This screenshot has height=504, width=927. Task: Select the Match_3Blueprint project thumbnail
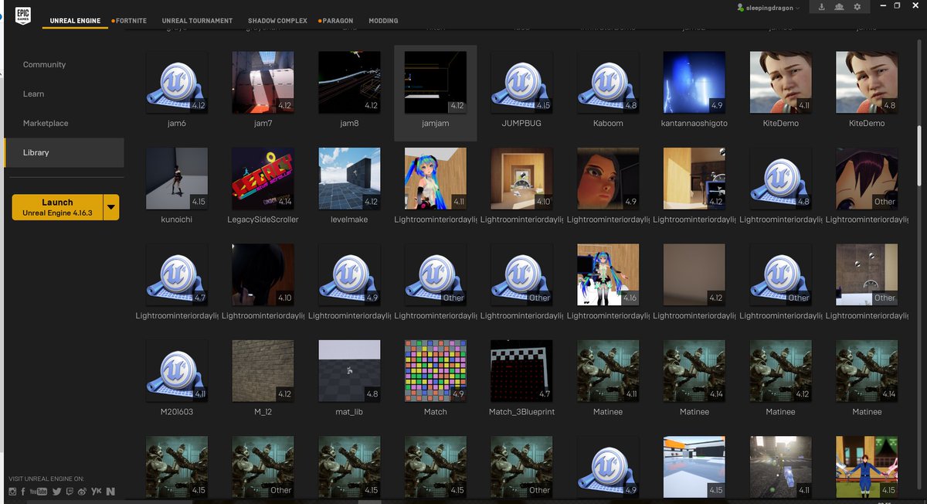pos(522,372)
